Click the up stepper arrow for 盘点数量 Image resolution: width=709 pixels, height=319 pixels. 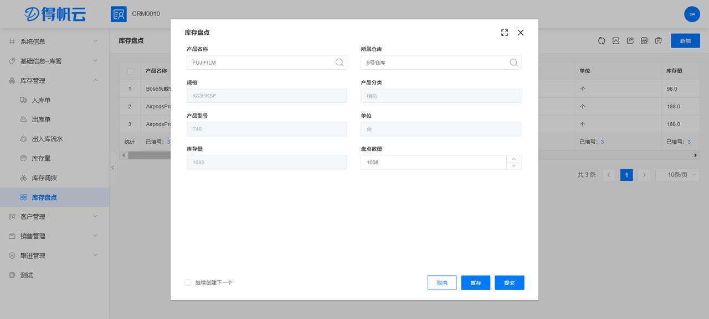pos(513,159)
